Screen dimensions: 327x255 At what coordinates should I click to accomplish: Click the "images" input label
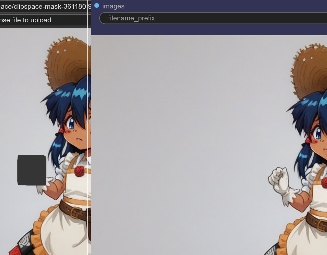click(x=113, y=6)
